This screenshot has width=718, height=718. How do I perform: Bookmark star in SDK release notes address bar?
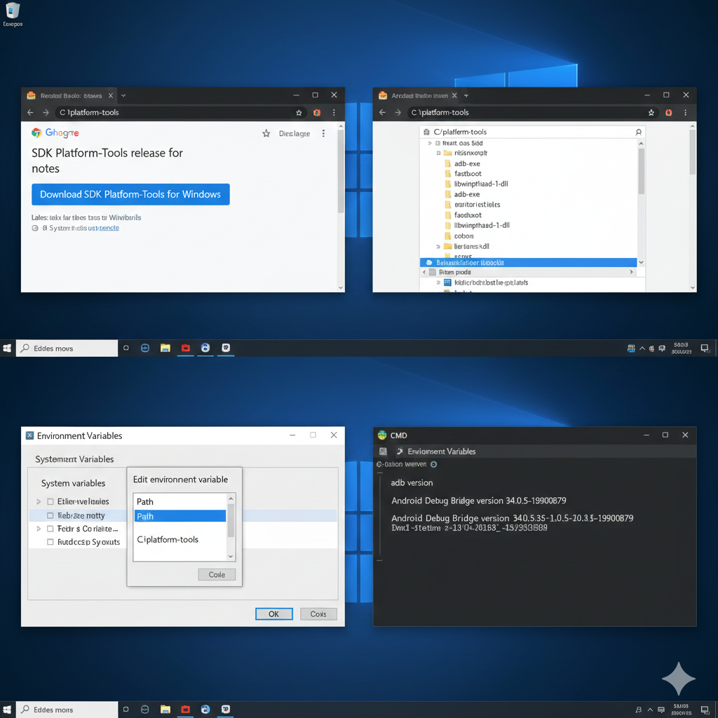click(x=299, y=113)
